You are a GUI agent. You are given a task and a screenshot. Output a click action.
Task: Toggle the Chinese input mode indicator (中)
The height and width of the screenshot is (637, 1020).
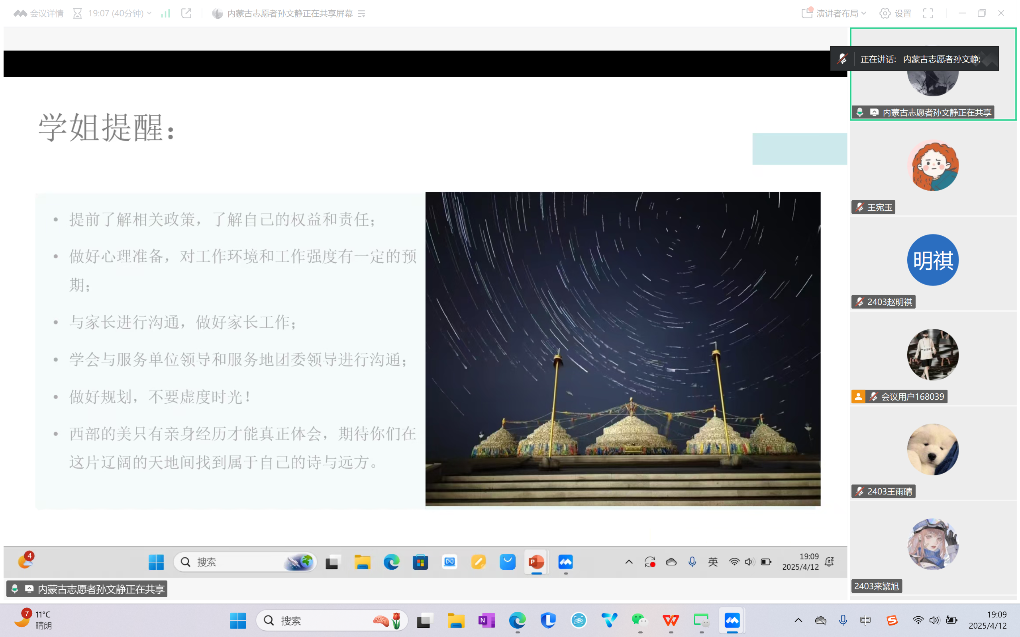[865, 620]
